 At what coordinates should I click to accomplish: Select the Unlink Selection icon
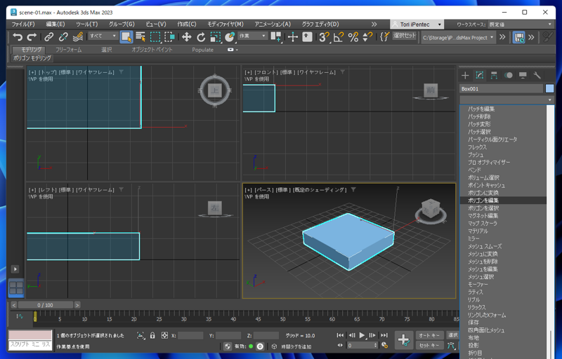(x=63, y=36)
